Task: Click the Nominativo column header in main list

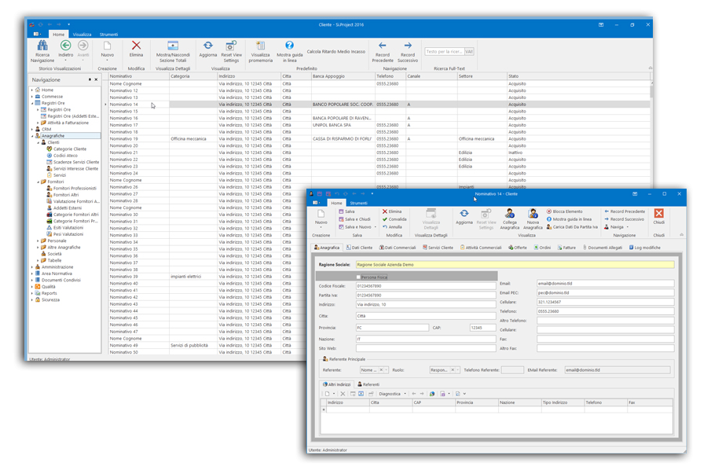Action: click(x=139, y=76)
